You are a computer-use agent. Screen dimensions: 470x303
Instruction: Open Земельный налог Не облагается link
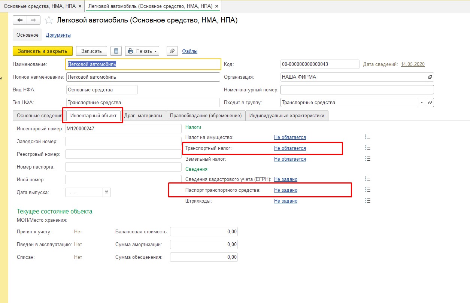[x=290, y=159]
